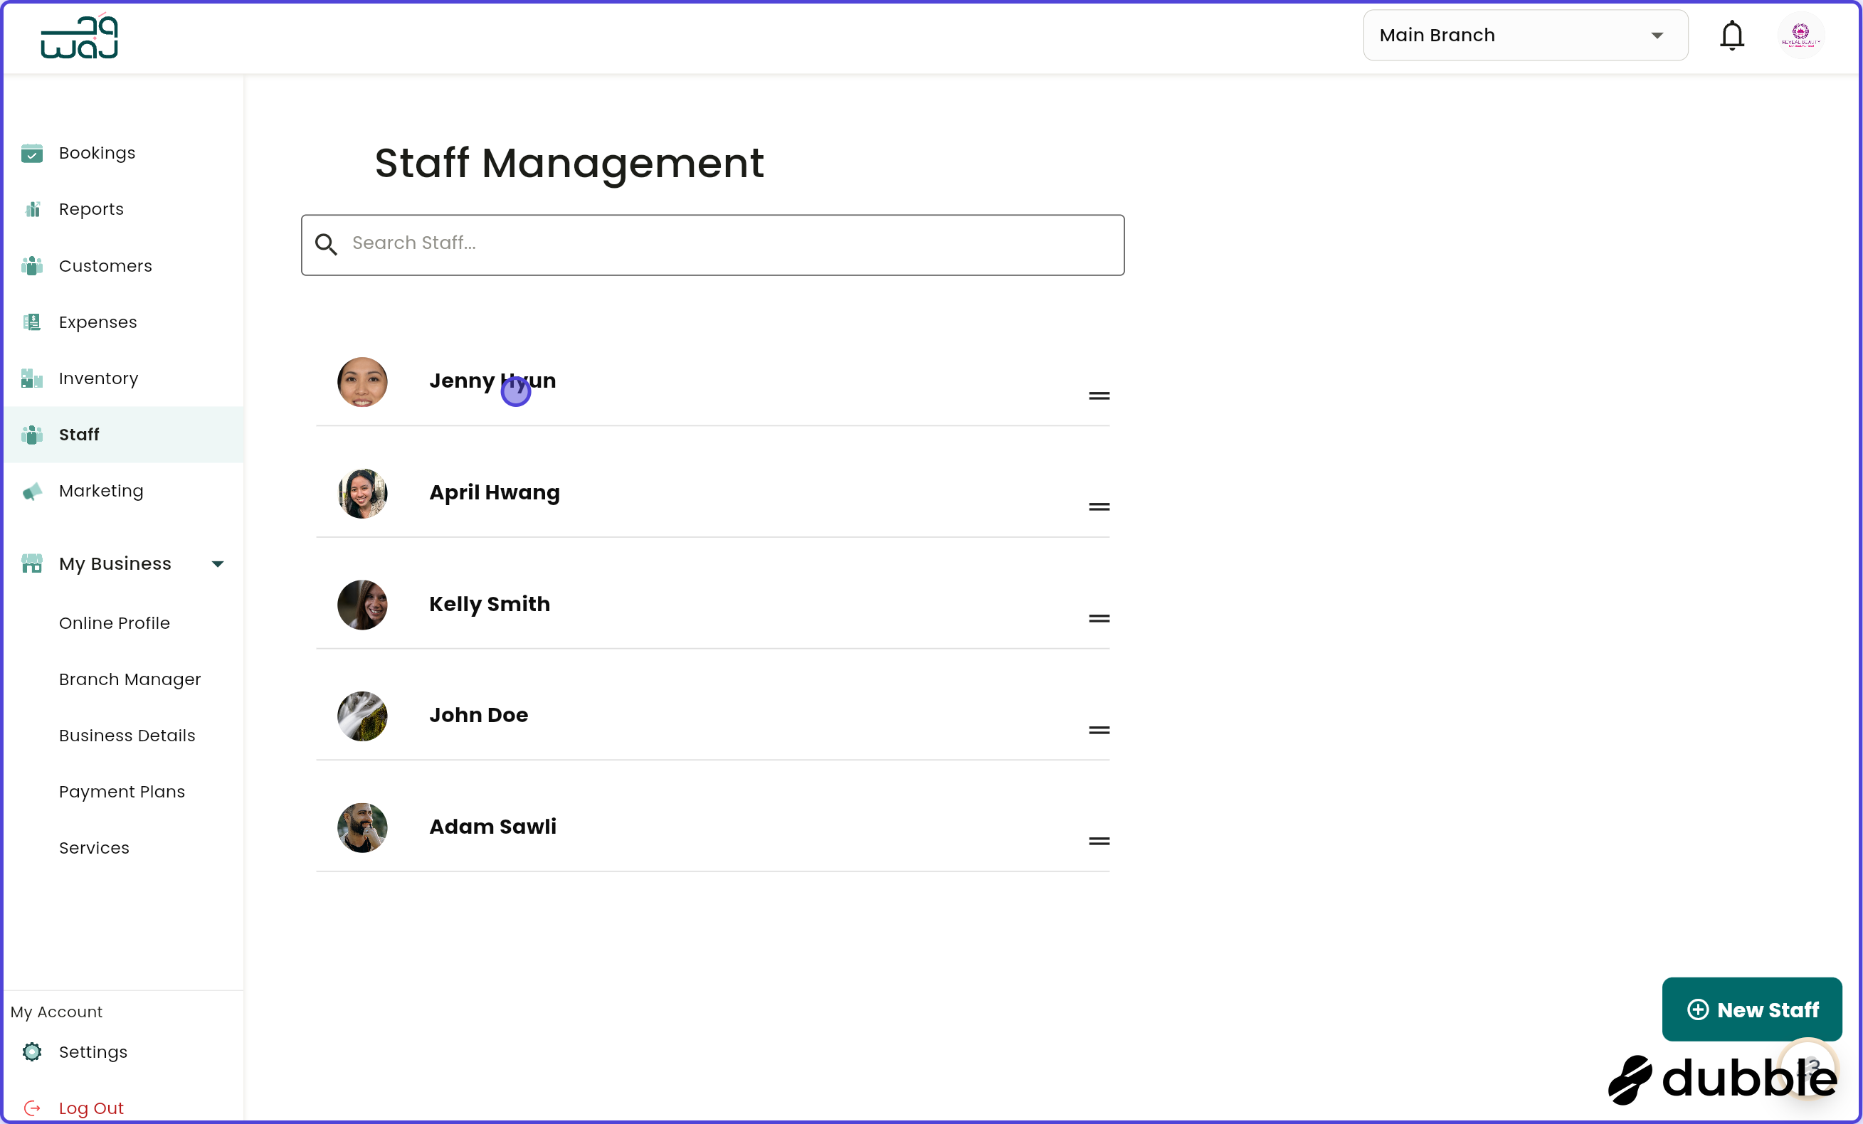Viewport: 1863px width, 1124px height.
Task: Open the notification bell
Action: (1731, 35)
